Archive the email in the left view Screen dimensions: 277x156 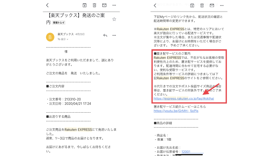85,5
